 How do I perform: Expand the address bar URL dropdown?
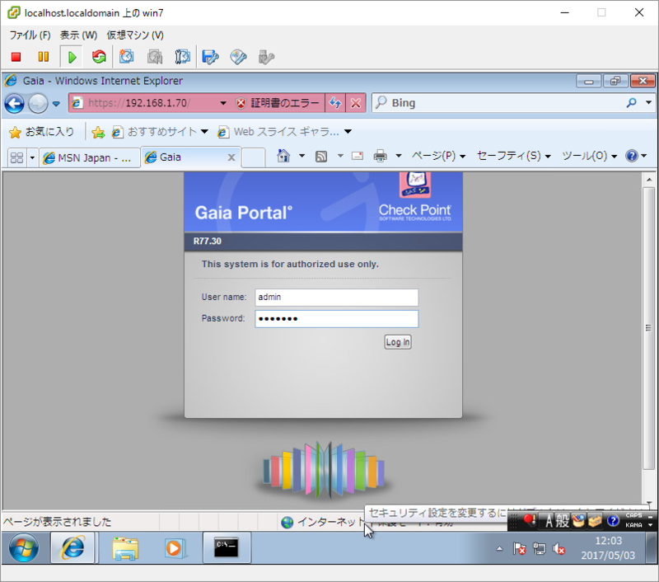pos(223,103)
